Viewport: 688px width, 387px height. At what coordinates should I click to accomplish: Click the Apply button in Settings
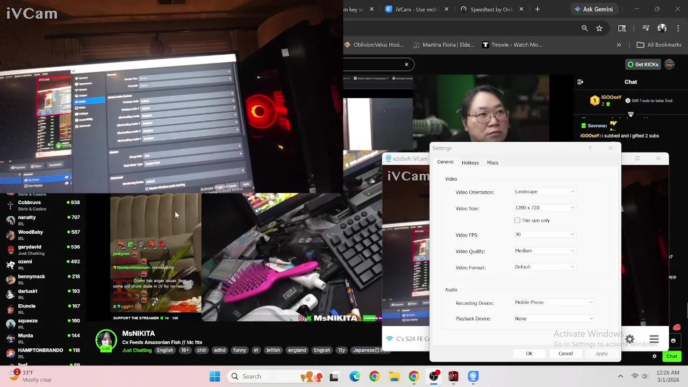(x=601, y=354)
